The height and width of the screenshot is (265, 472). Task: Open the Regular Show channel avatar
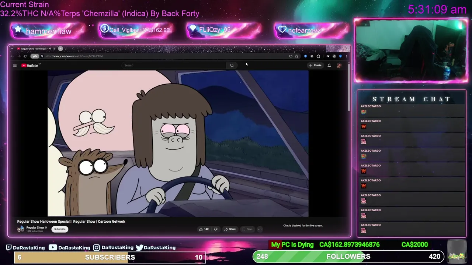[x=21, y=229]
